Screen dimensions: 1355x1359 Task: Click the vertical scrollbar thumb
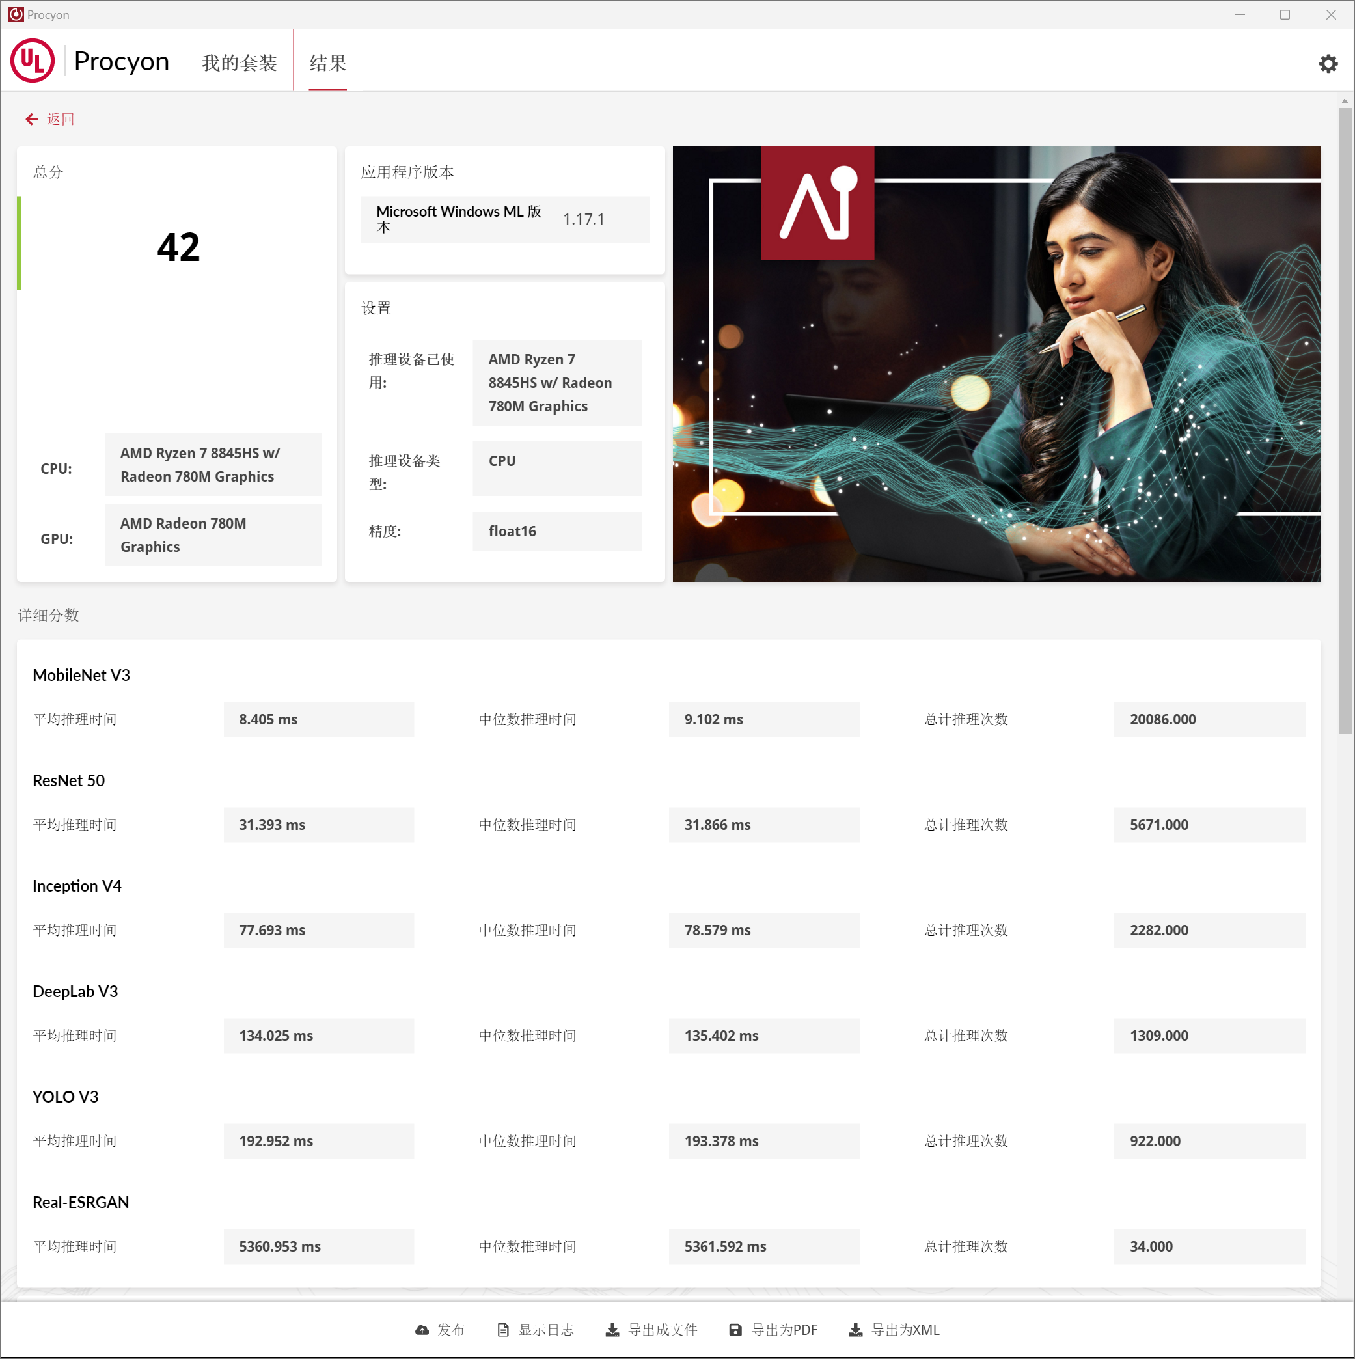[x=1345, y=420]
